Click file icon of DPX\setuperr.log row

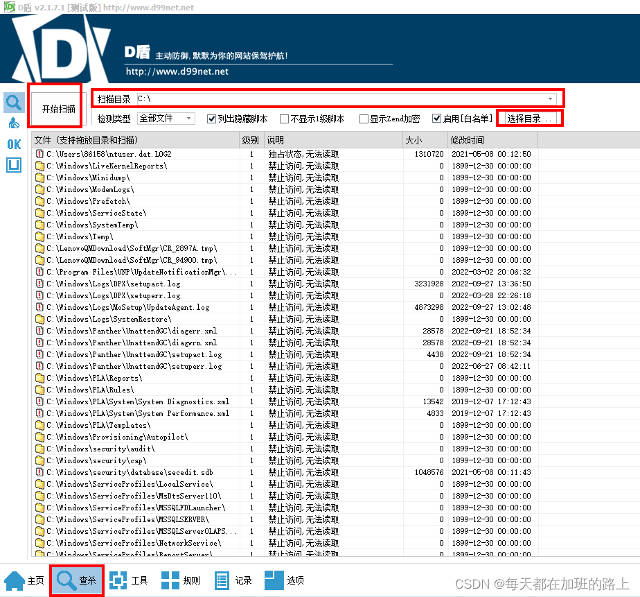(39, 295)
